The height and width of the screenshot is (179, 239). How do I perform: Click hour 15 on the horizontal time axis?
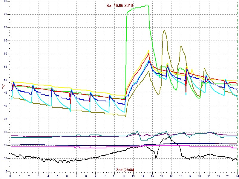click(x=152, y=176)
